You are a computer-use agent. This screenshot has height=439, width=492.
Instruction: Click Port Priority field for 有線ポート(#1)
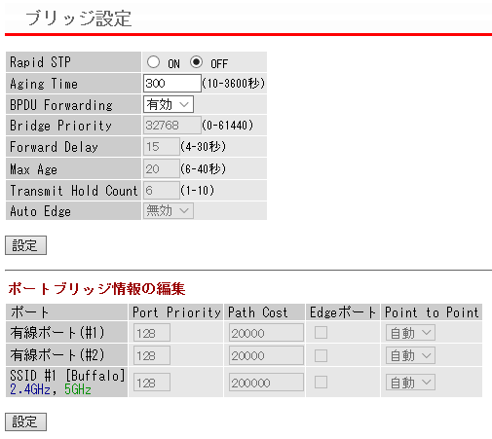(x=152, y=333)
